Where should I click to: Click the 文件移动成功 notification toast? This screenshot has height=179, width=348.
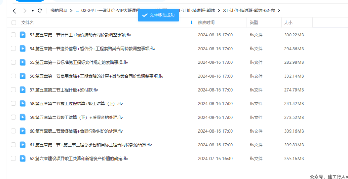158,15
